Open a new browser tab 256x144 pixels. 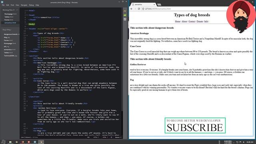pos(159,4)
